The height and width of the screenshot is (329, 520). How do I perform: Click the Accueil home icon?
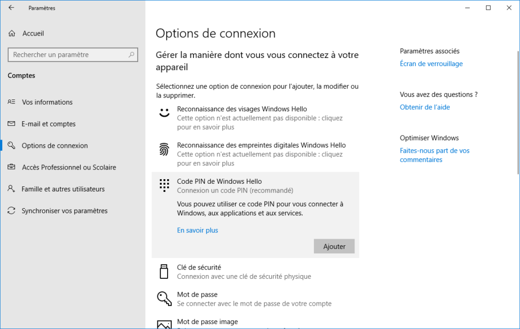(12, 34)
